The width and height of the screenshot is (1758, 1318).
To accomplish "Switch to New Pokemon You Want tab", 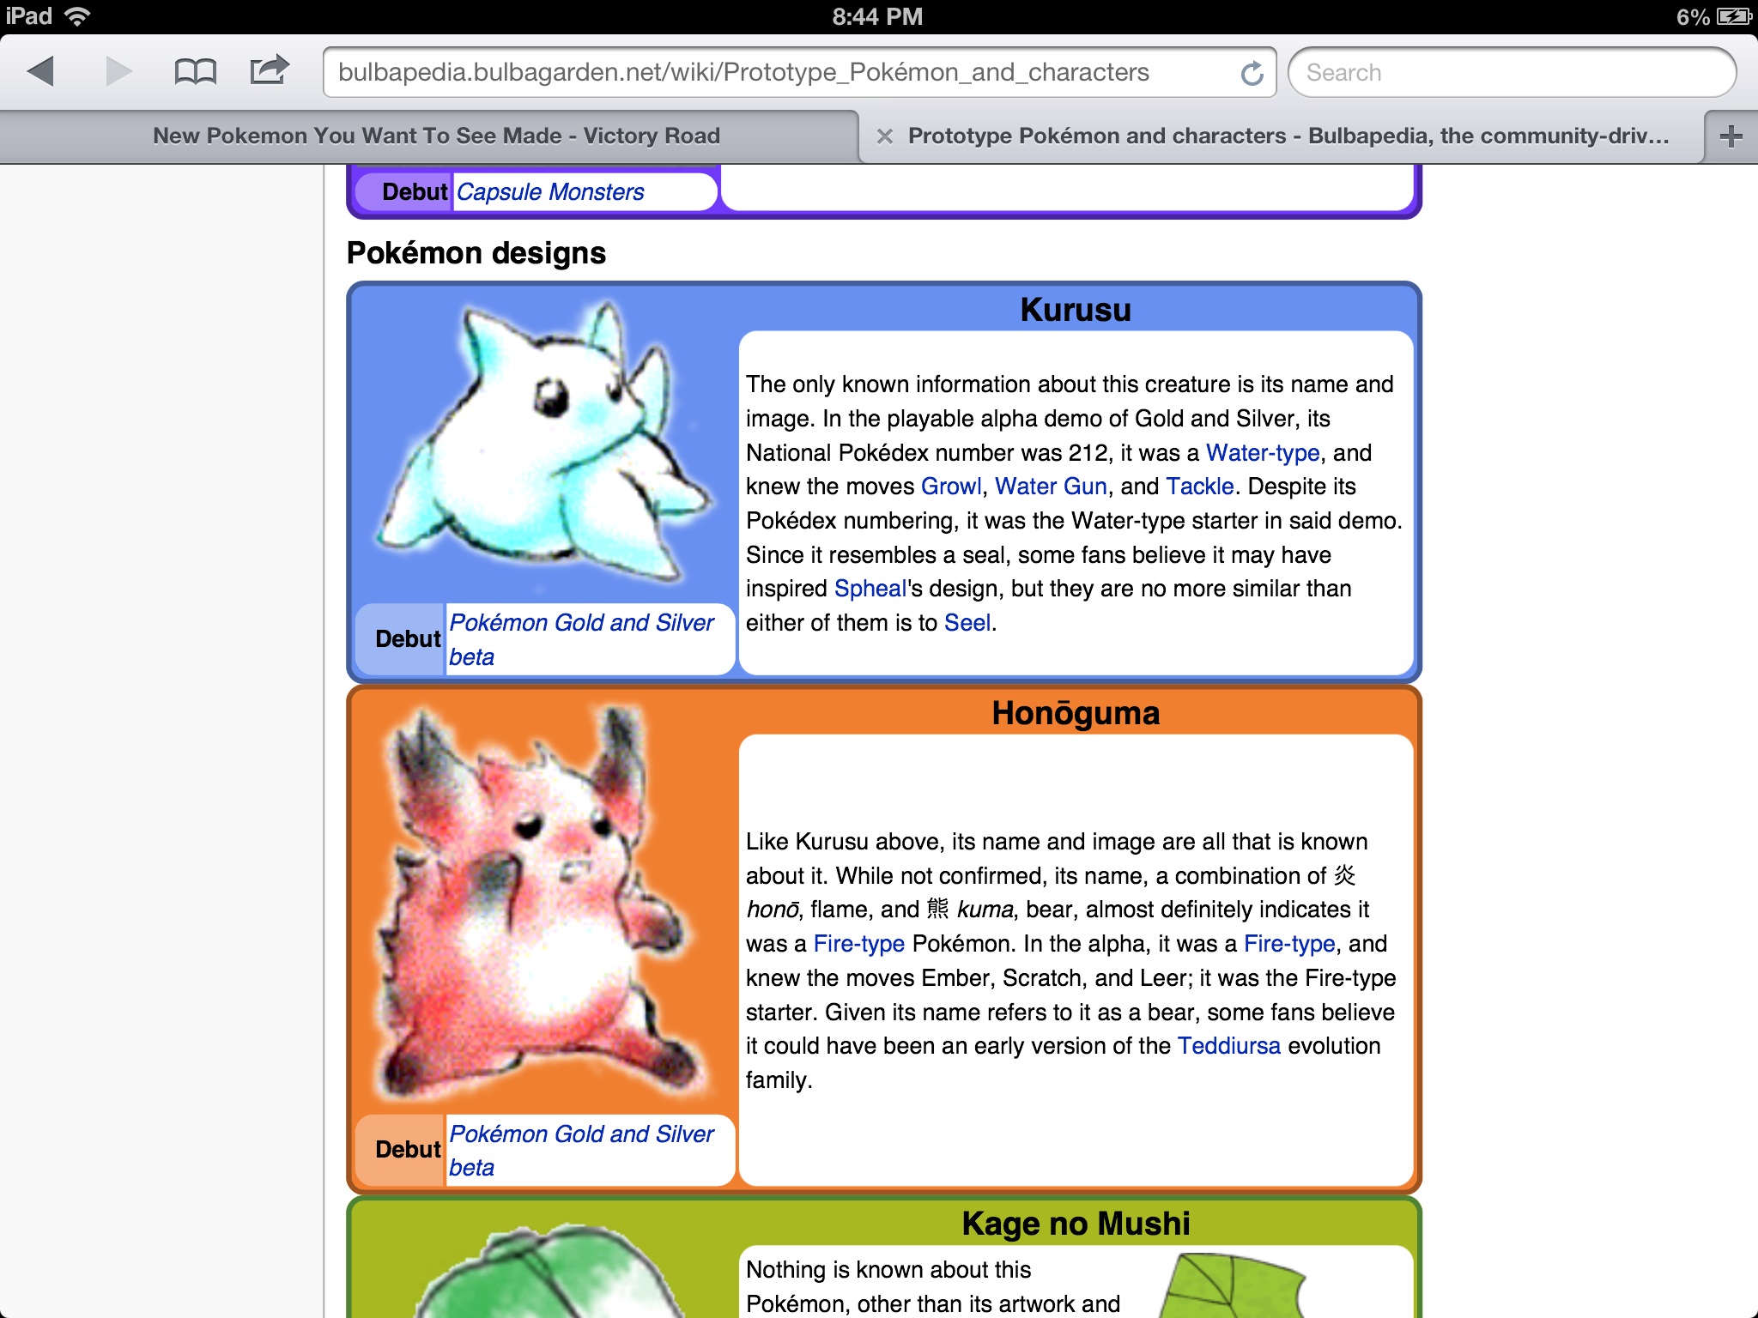I will pos(436,136).
